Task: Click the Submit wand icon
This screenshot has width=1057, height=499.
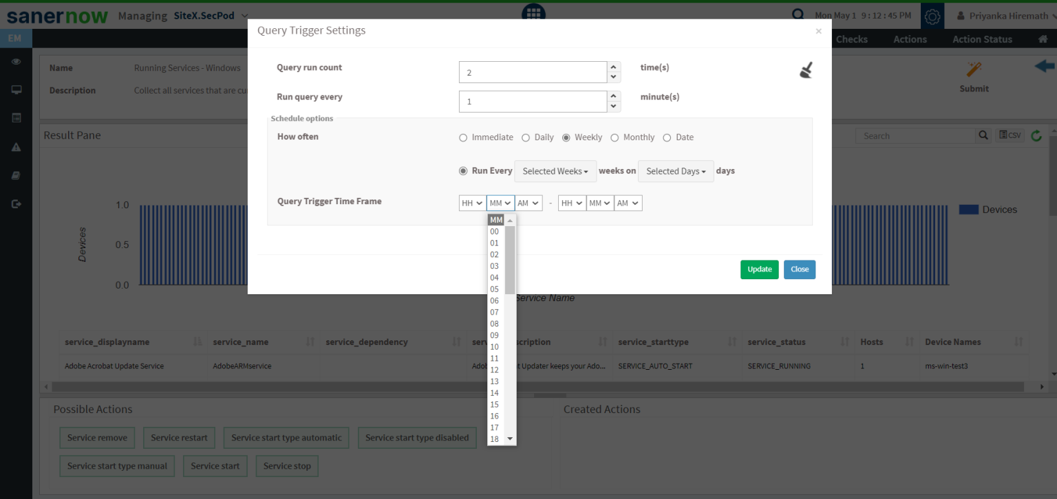Action: click(974, 69)
